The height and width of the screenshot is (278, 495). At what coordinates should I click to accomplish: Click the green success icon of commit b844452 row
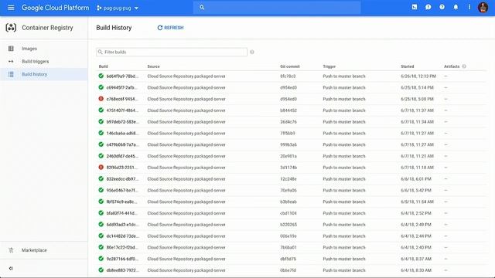point(101,110)
